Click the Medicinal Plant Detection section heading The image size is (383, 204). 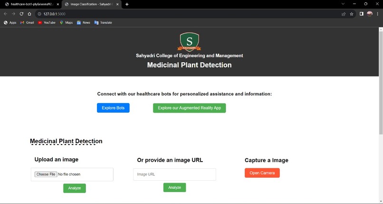coord(66,141)
